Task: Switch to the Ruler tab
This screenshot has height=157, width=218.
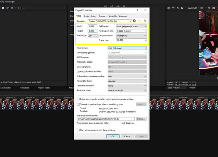Action: (x=93, y=16)
